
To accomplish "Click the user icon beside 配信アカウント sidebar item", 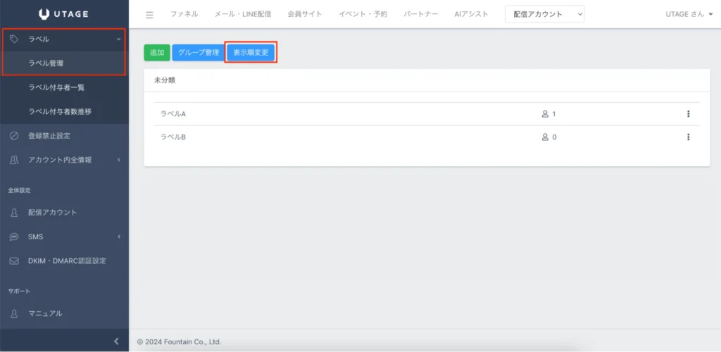I will (14, 213).
